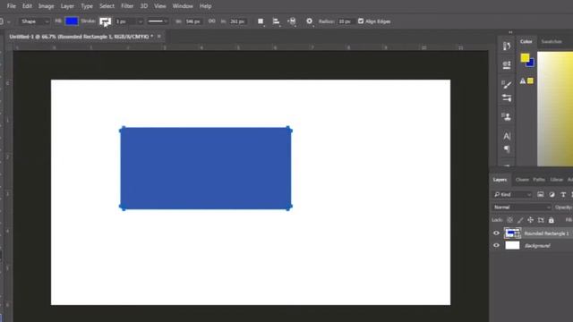Open the Layer menu
Viewport: 573px width, 322px height.
[67, 6]
